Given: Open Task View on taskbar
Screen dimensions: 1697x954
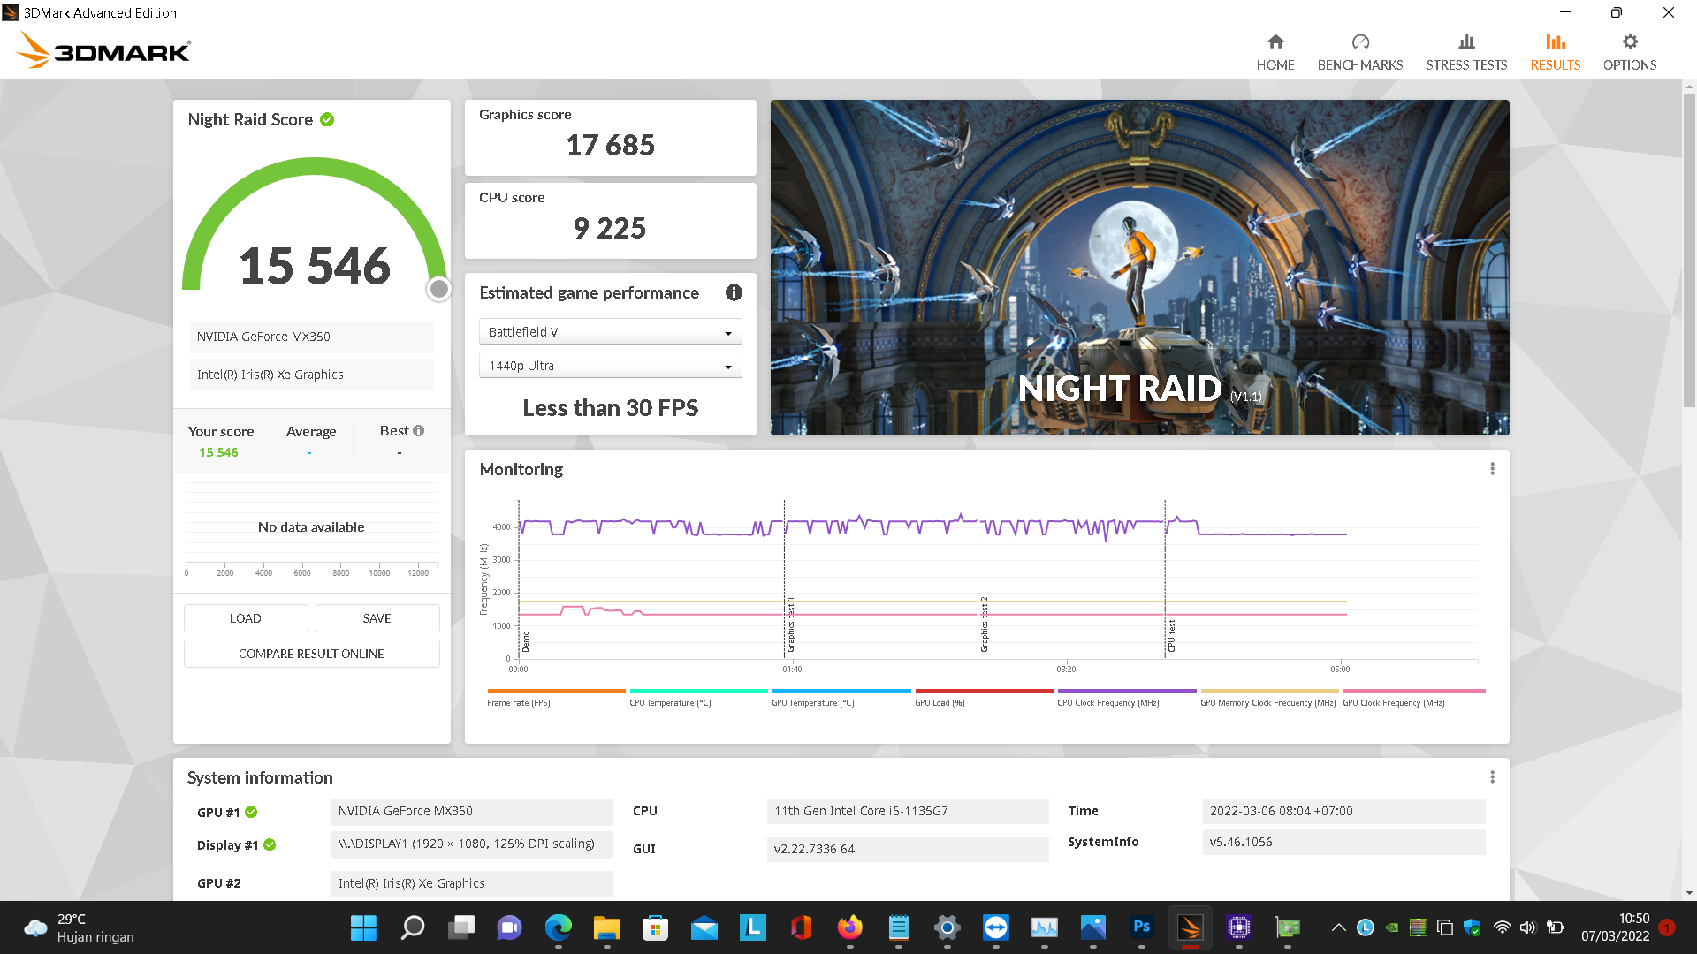Looking at the screenshot, I should (460, 927).
